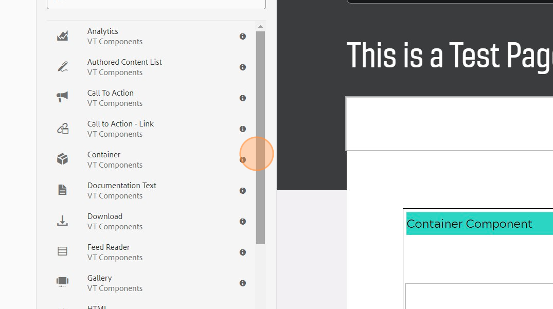Viewport: 553px width, 309px height.
Task: View info for the Container component
Action: click(243, 159)
